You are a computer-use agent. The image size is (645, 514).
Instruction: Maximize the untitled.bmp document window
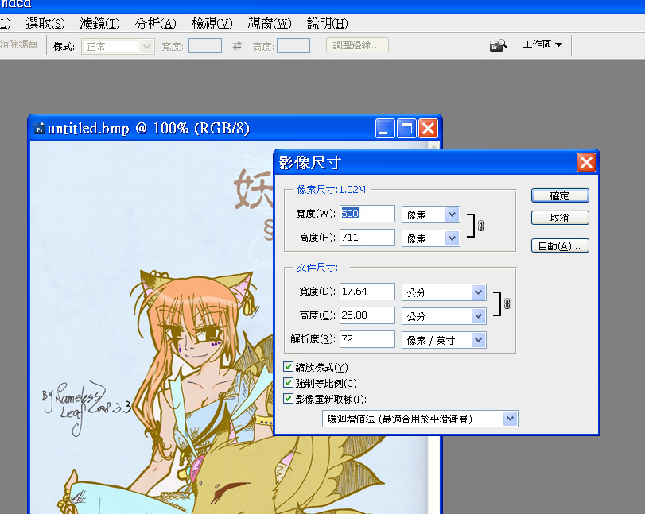(406, 129)
